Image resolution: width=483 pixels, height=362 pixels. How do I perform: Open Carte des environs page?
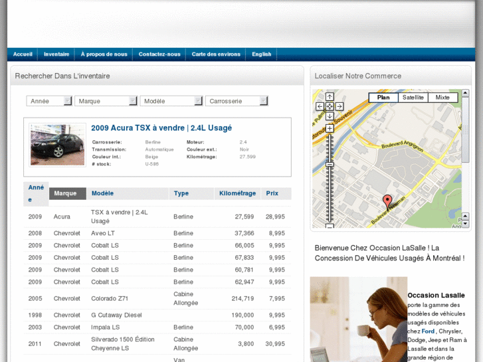point(216,54)
